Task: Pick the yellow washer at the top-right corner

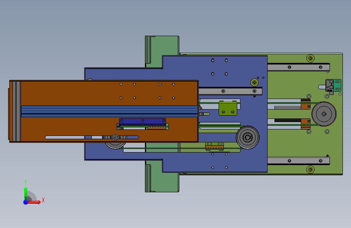Action: 311,58
